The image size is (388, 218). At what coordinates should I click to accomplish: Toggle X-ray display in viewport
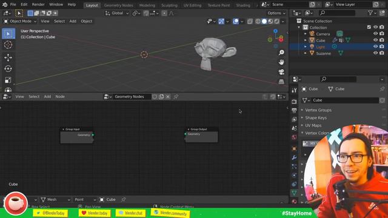250,21
